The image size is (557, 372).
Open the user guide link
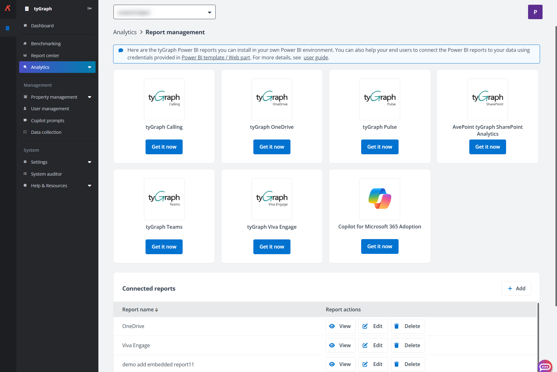click(316, 57)
